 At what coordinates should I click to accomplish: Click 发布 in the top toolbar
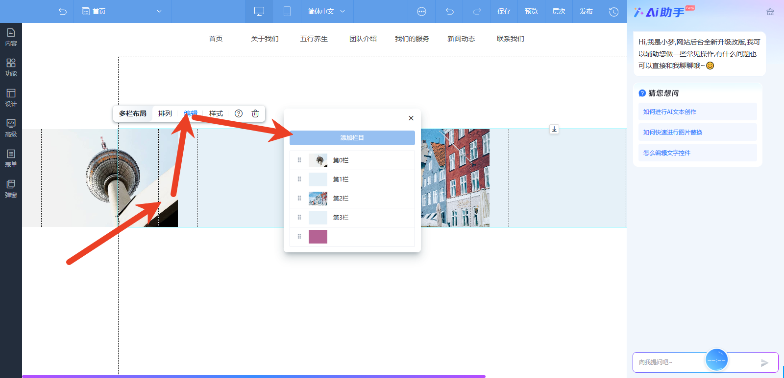coord(586,11)
